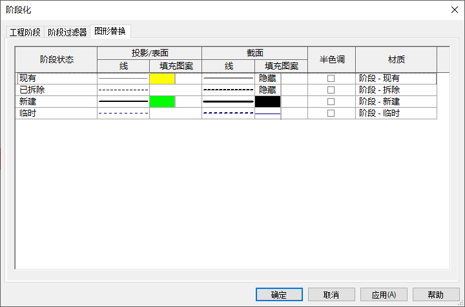Click 取消 button
This screenshot has width=465, height=307.
331,295
